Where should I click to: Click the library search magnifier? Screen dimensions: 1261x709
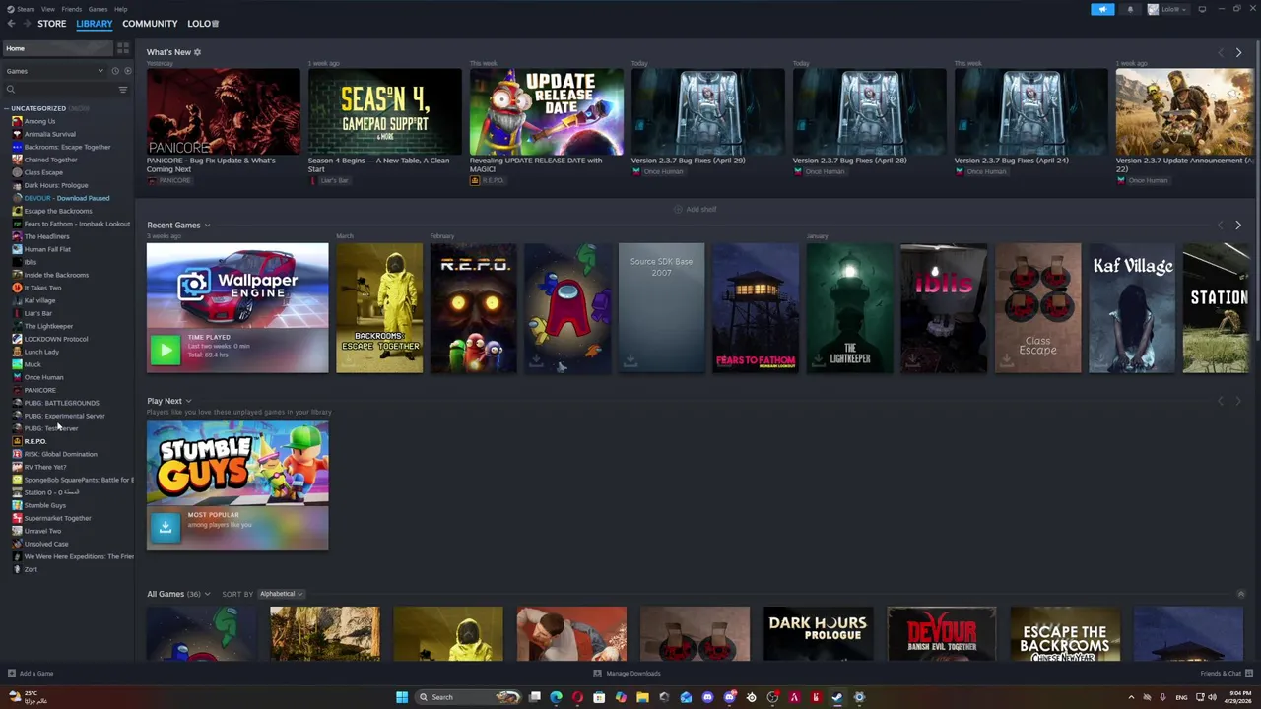point(11,90)
